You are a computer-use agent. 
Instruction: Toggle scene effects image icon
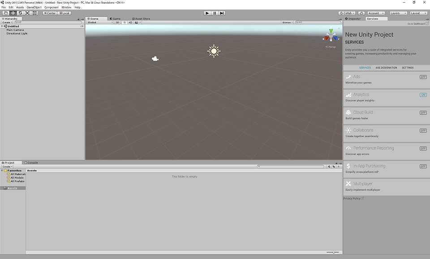(136, 22)
